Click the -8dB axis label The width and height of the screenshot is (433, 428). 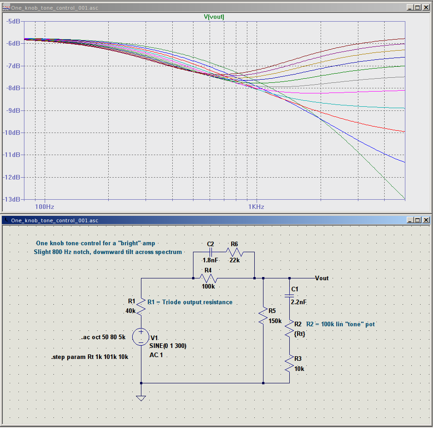[13, 88]
